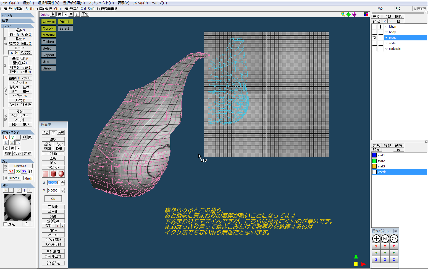
Task: Click the green pan view icon
Action: (349, 14)
